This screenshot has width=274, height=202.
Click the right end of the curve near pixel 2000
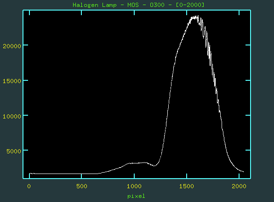coord(243,172)
